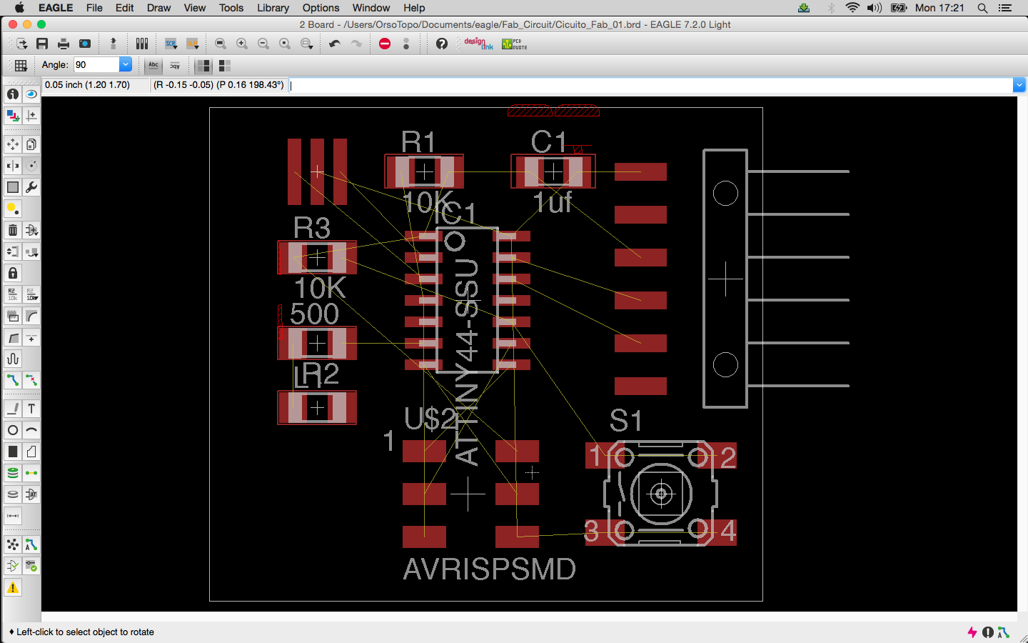Screen dimensions: 1028x643
Task: Click the Zoom to fit icon
Action: coord(221,44)
